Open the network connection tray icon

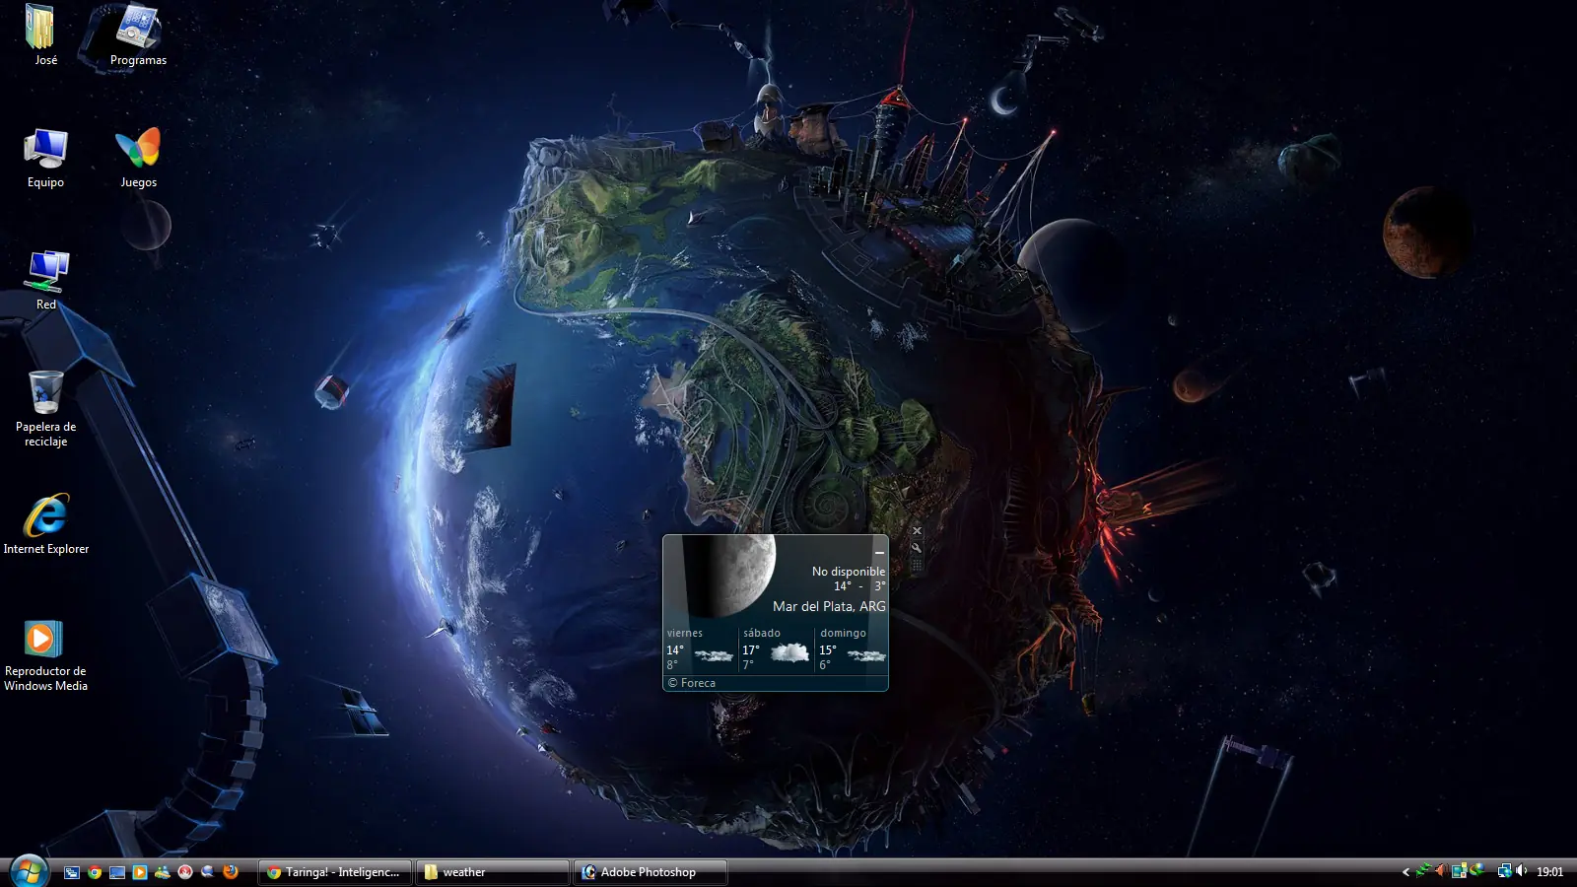click(1505, 871)
